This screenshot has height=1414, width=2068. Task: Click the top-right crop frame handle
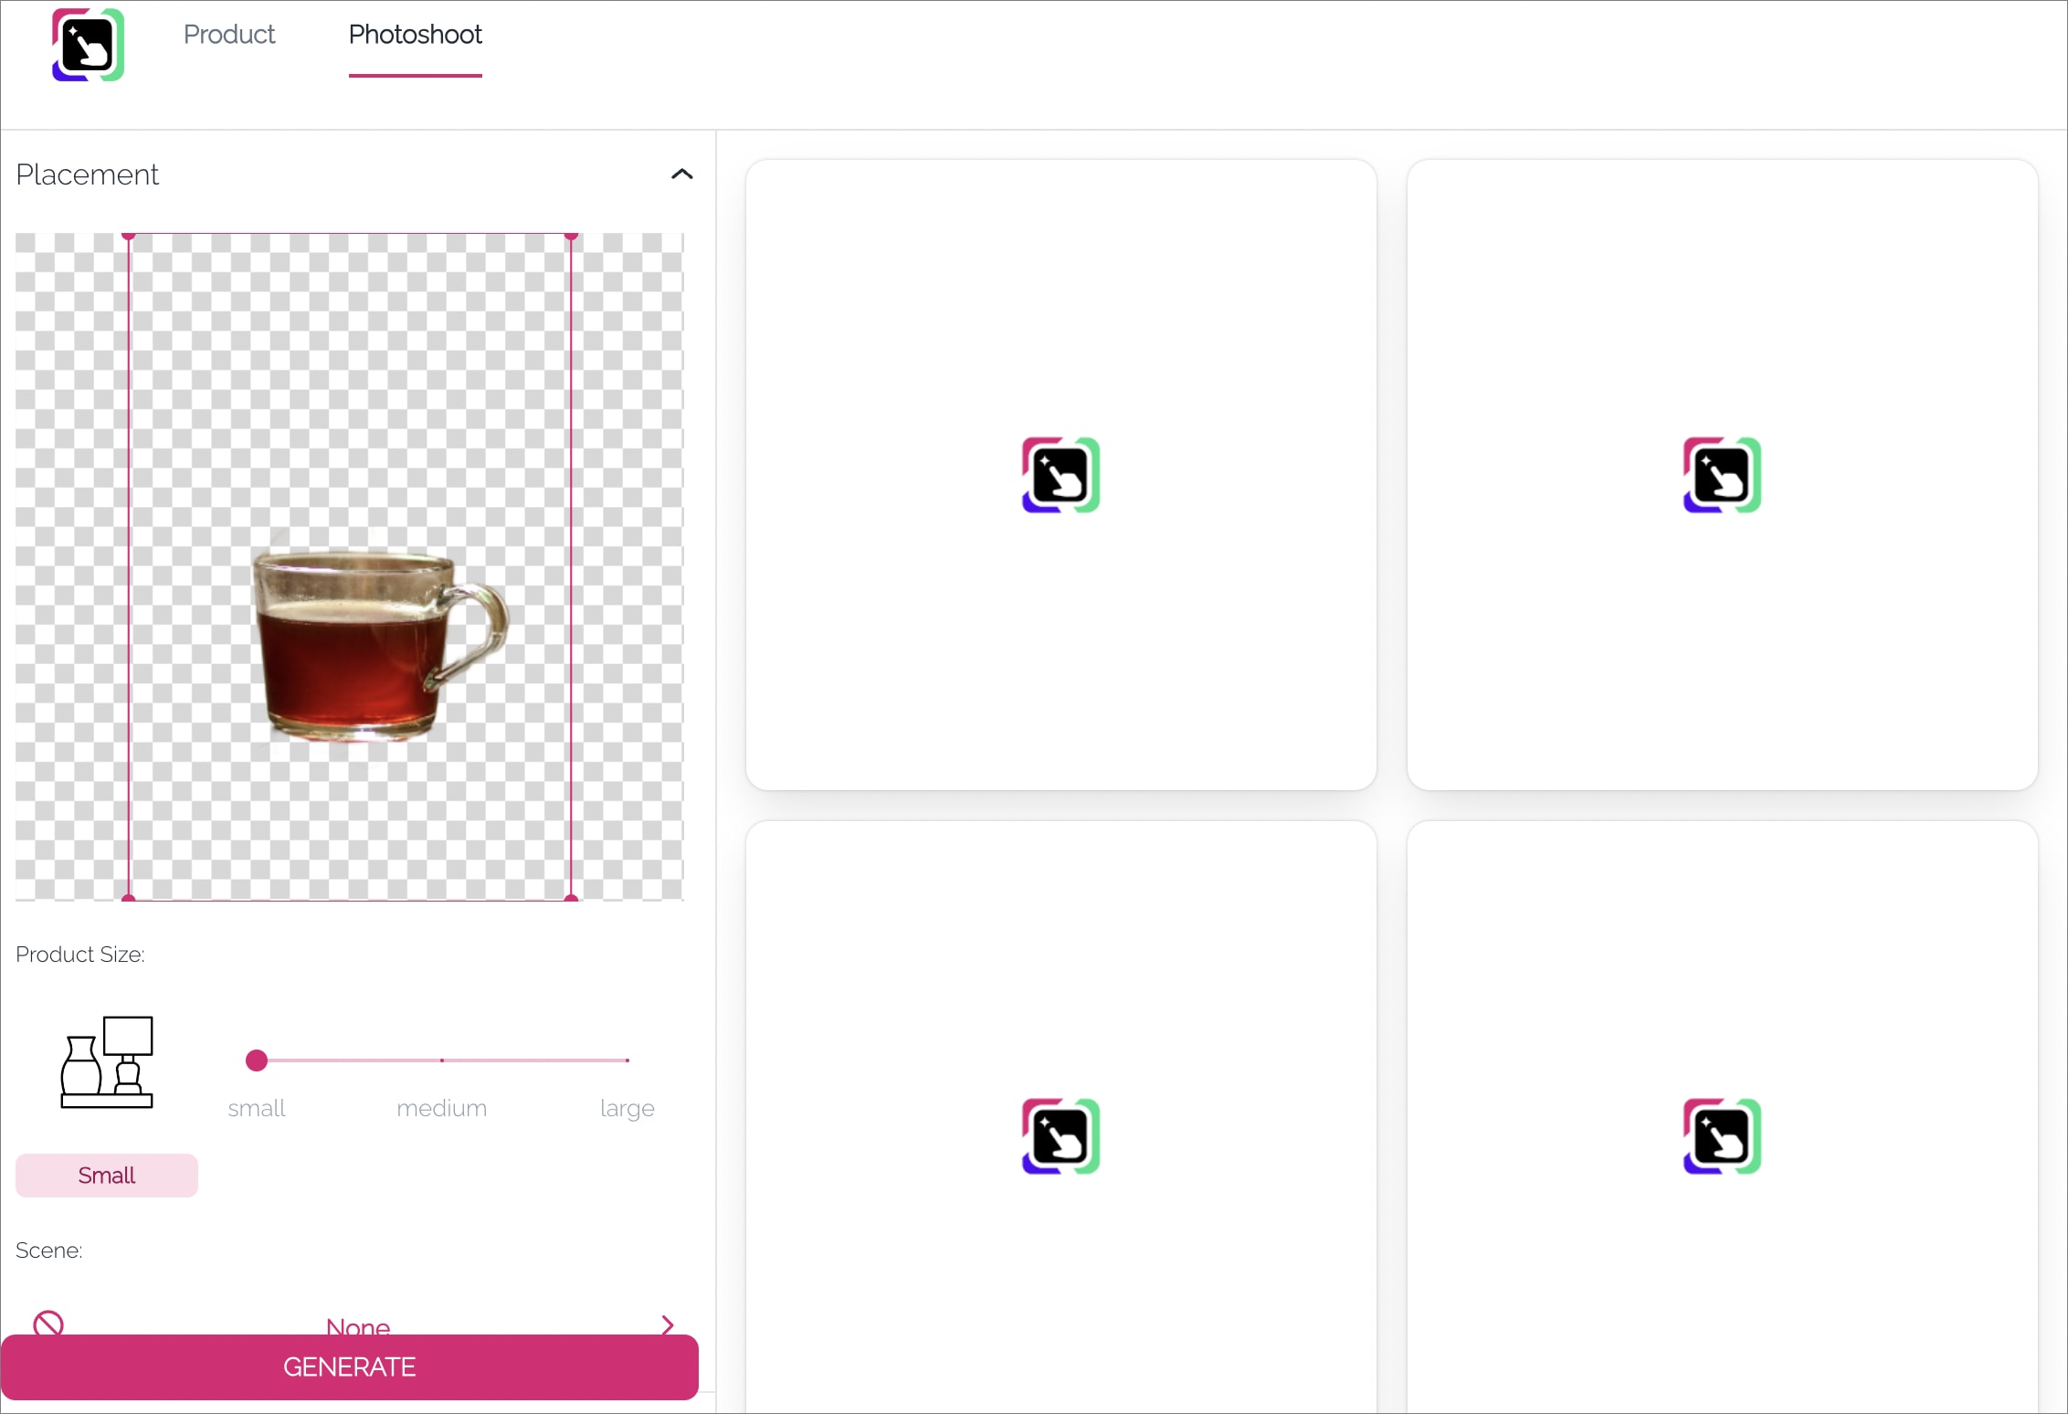[571, 236]
